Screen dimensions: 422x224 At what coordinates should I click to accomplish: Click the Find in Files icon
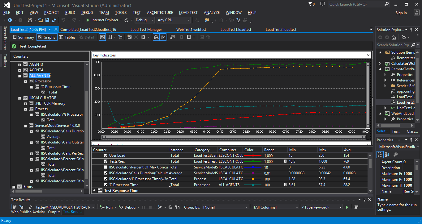[x=207, y=20]
